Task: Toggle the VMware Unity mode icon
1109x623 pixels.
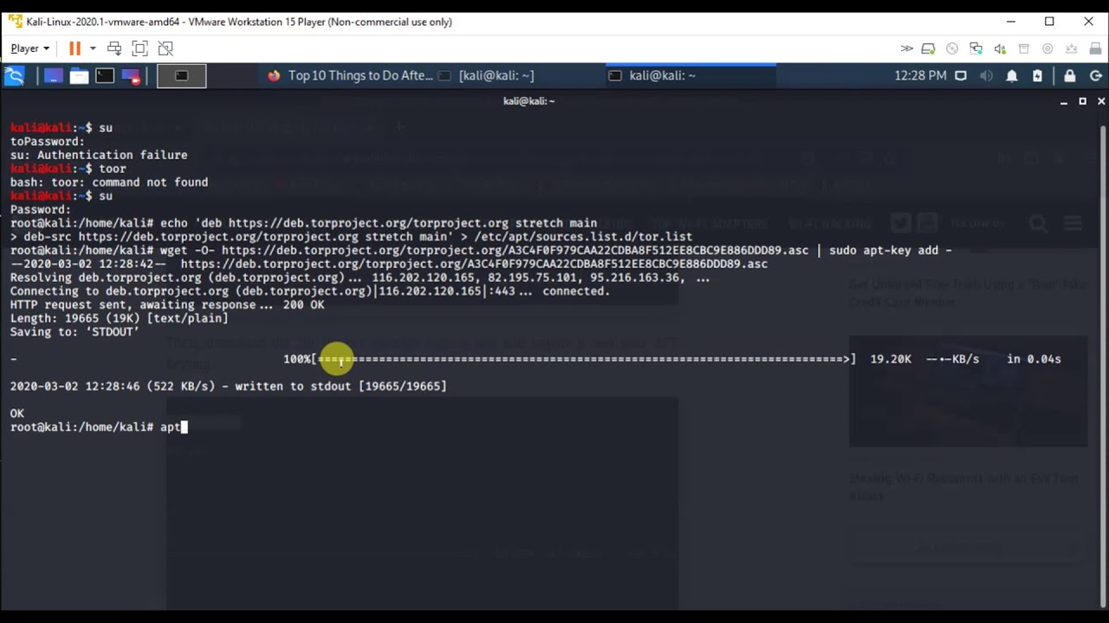Action: click(x=165, y=48)
